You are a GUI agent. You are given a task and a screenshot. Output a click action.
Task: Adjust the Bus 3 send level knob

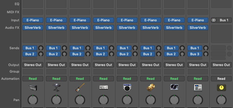point(206,54)
